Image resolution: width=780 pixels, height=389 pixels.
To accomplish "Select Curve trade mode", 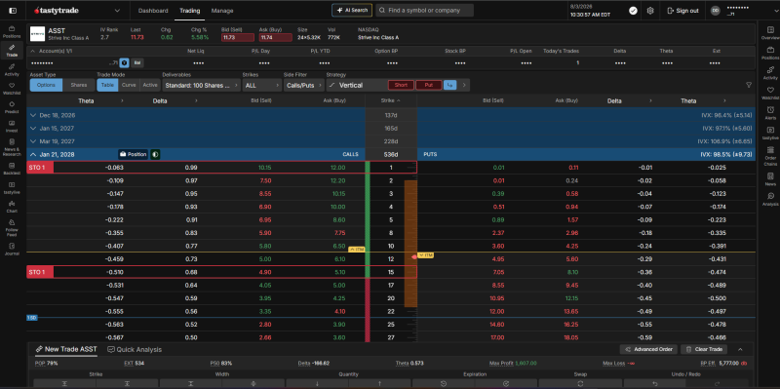I will point(129,85).
